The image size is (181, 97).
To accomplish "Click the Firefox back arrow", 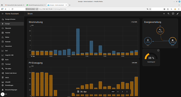I will (6, 9).
